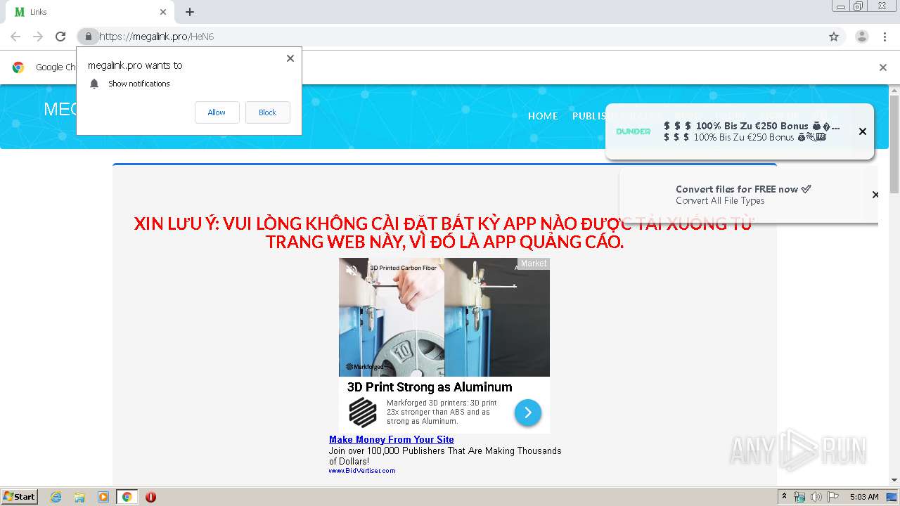Visit the www.BidVertiser.com link
This screenshot has width=900, height=506.
(x=362, y=471)
